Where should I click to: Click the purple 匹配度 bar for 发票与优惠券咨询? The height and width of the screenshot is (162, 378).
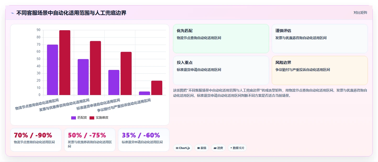(x=83, y=77)
